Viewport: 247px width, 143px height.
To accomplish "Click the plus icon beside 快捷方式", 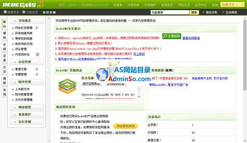I will (242, 5).
